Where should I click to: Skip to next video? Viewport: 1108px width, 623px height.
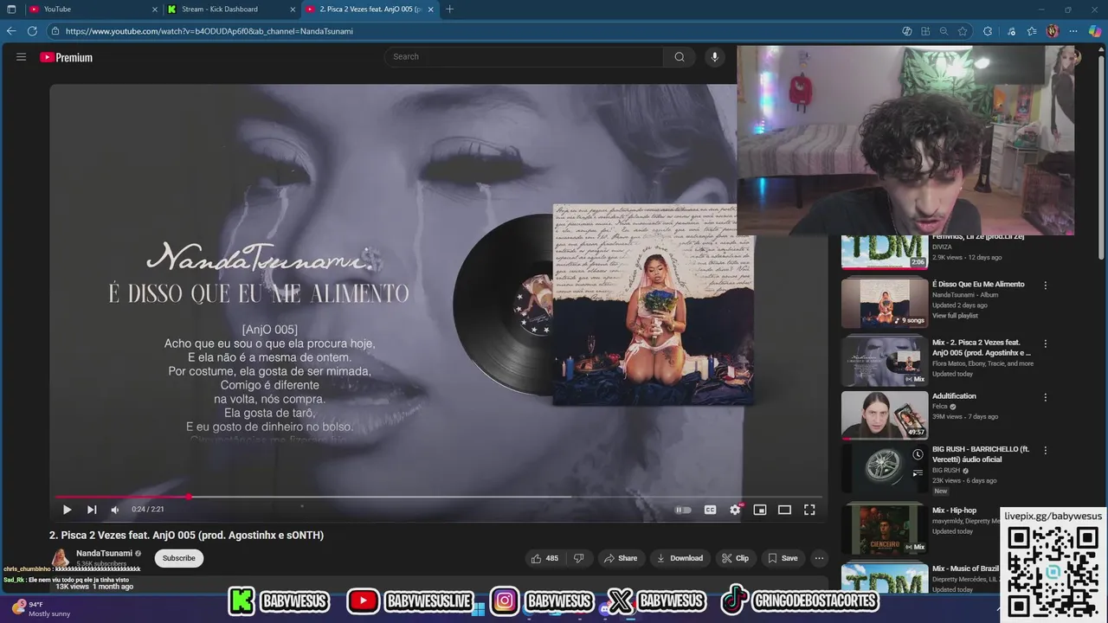92,510
